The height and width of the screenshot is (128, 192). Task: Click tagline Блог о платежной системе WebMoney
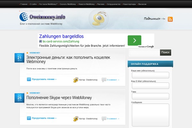click(41, 24)
